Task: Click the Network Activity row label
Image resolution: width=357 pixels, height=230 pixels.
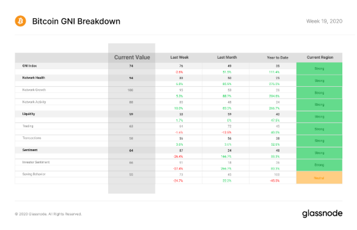Action: 34,102
